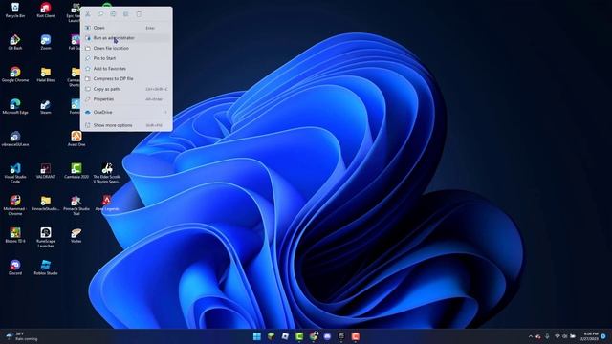Image resolution: width=612 pixels, height=344 pixels.
Task: Select the Camtasia 2020 desktop shortcut
Action: coord(76,171)
